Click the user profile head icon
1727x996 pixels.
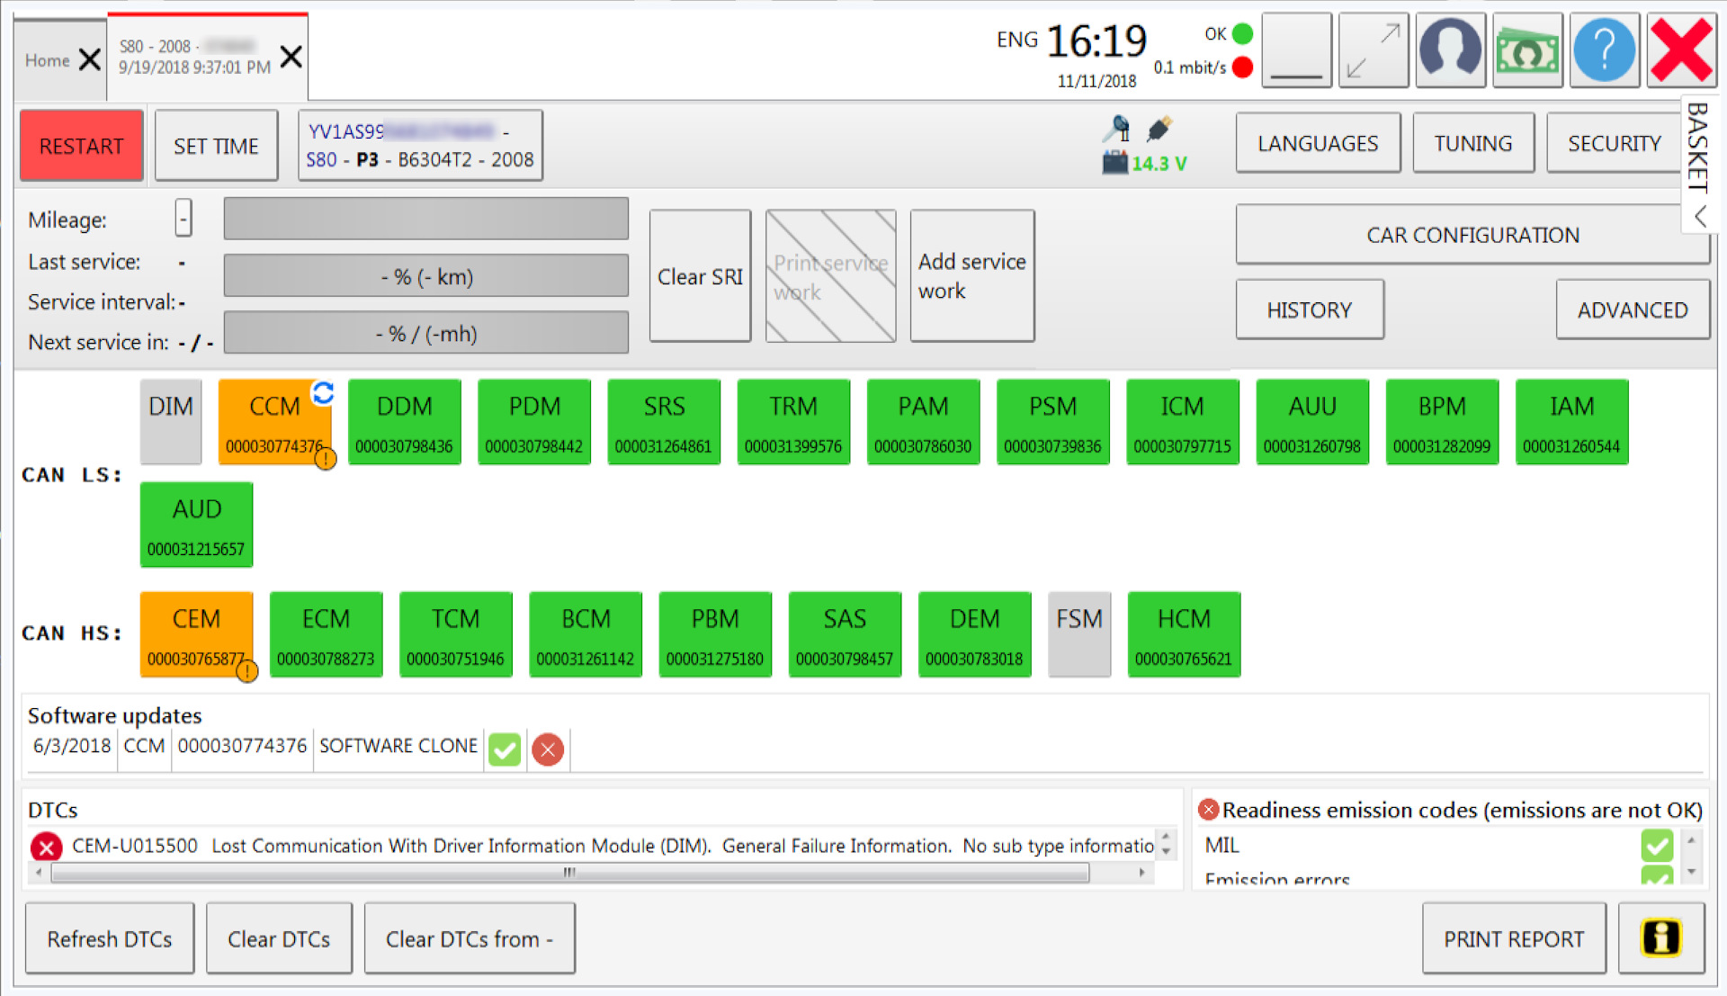[1449, 50]
